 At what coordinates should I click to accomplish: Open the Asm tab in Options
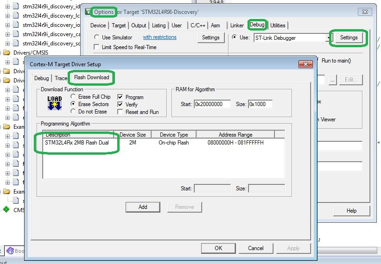pos(215,25)
